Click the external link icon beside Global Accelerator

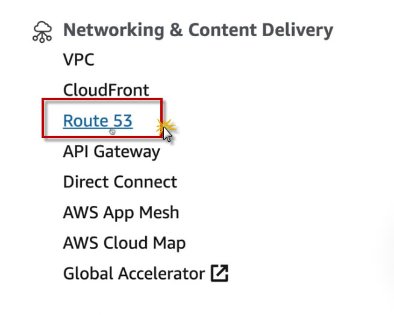pyautogui.click(x=220, y=273)
